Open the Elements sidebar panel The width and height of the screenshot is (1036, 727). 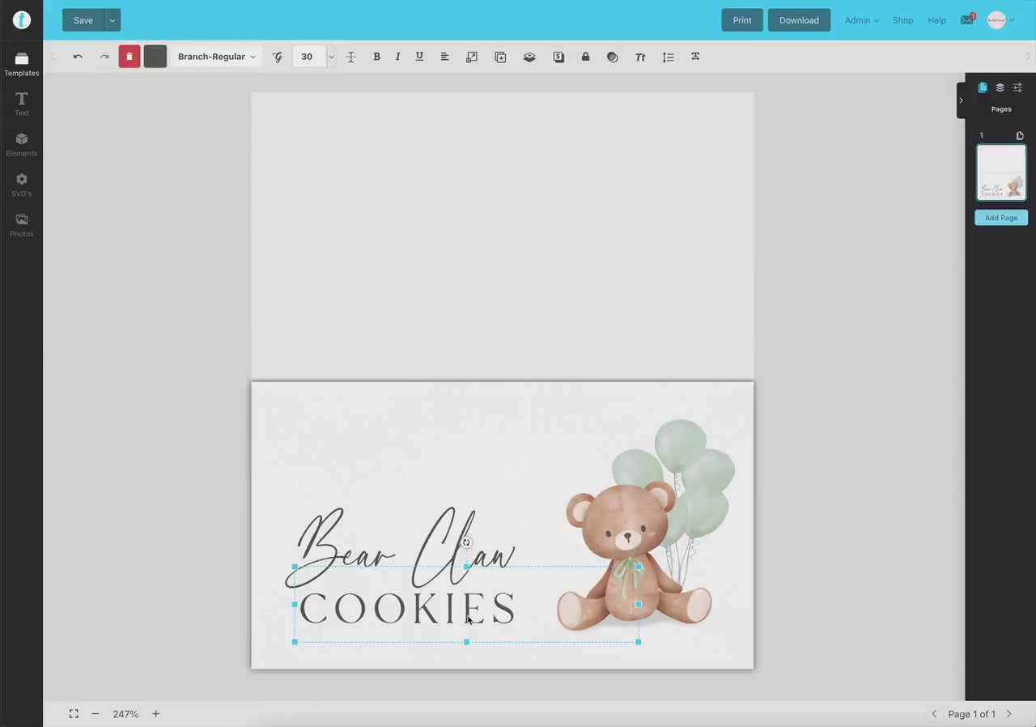coord(22,145)
